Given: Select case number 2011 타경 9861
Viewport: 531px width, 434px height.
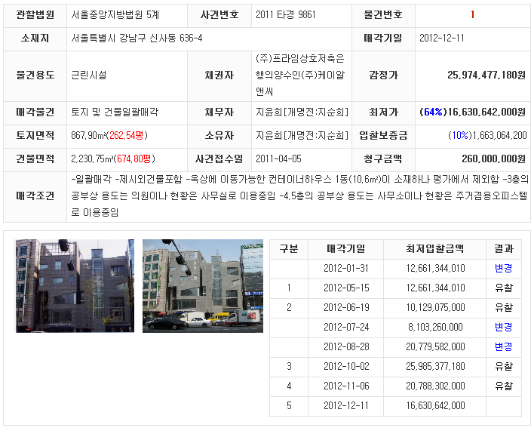Looking at the screenshot, I should pos(285,15).
